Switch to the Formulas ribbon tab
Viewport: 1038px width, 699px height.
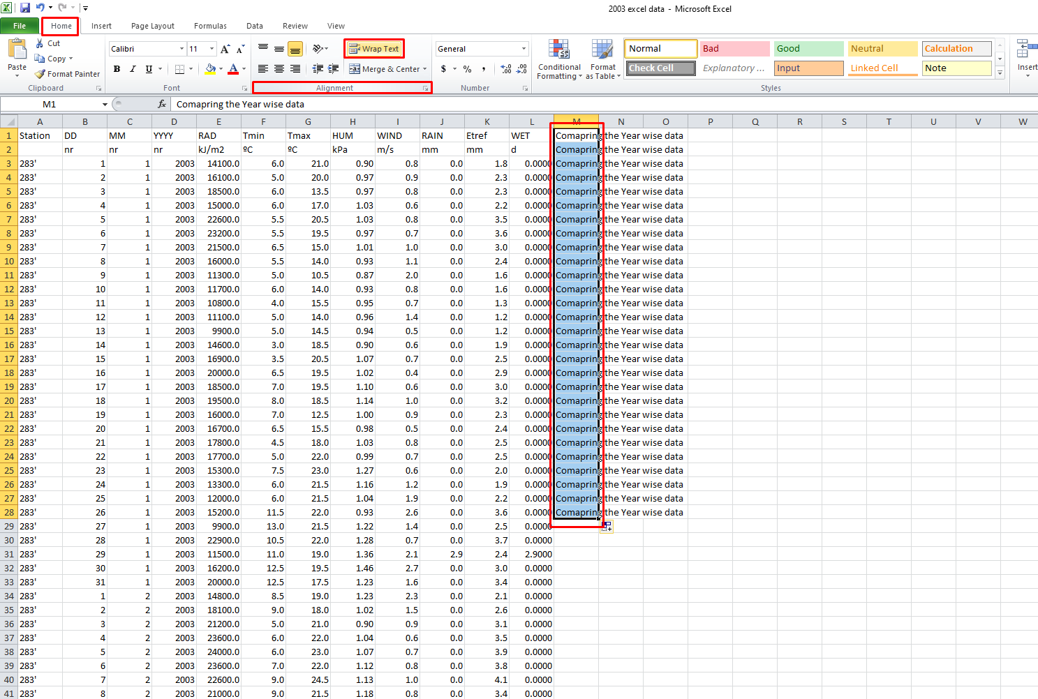[210, 26]
